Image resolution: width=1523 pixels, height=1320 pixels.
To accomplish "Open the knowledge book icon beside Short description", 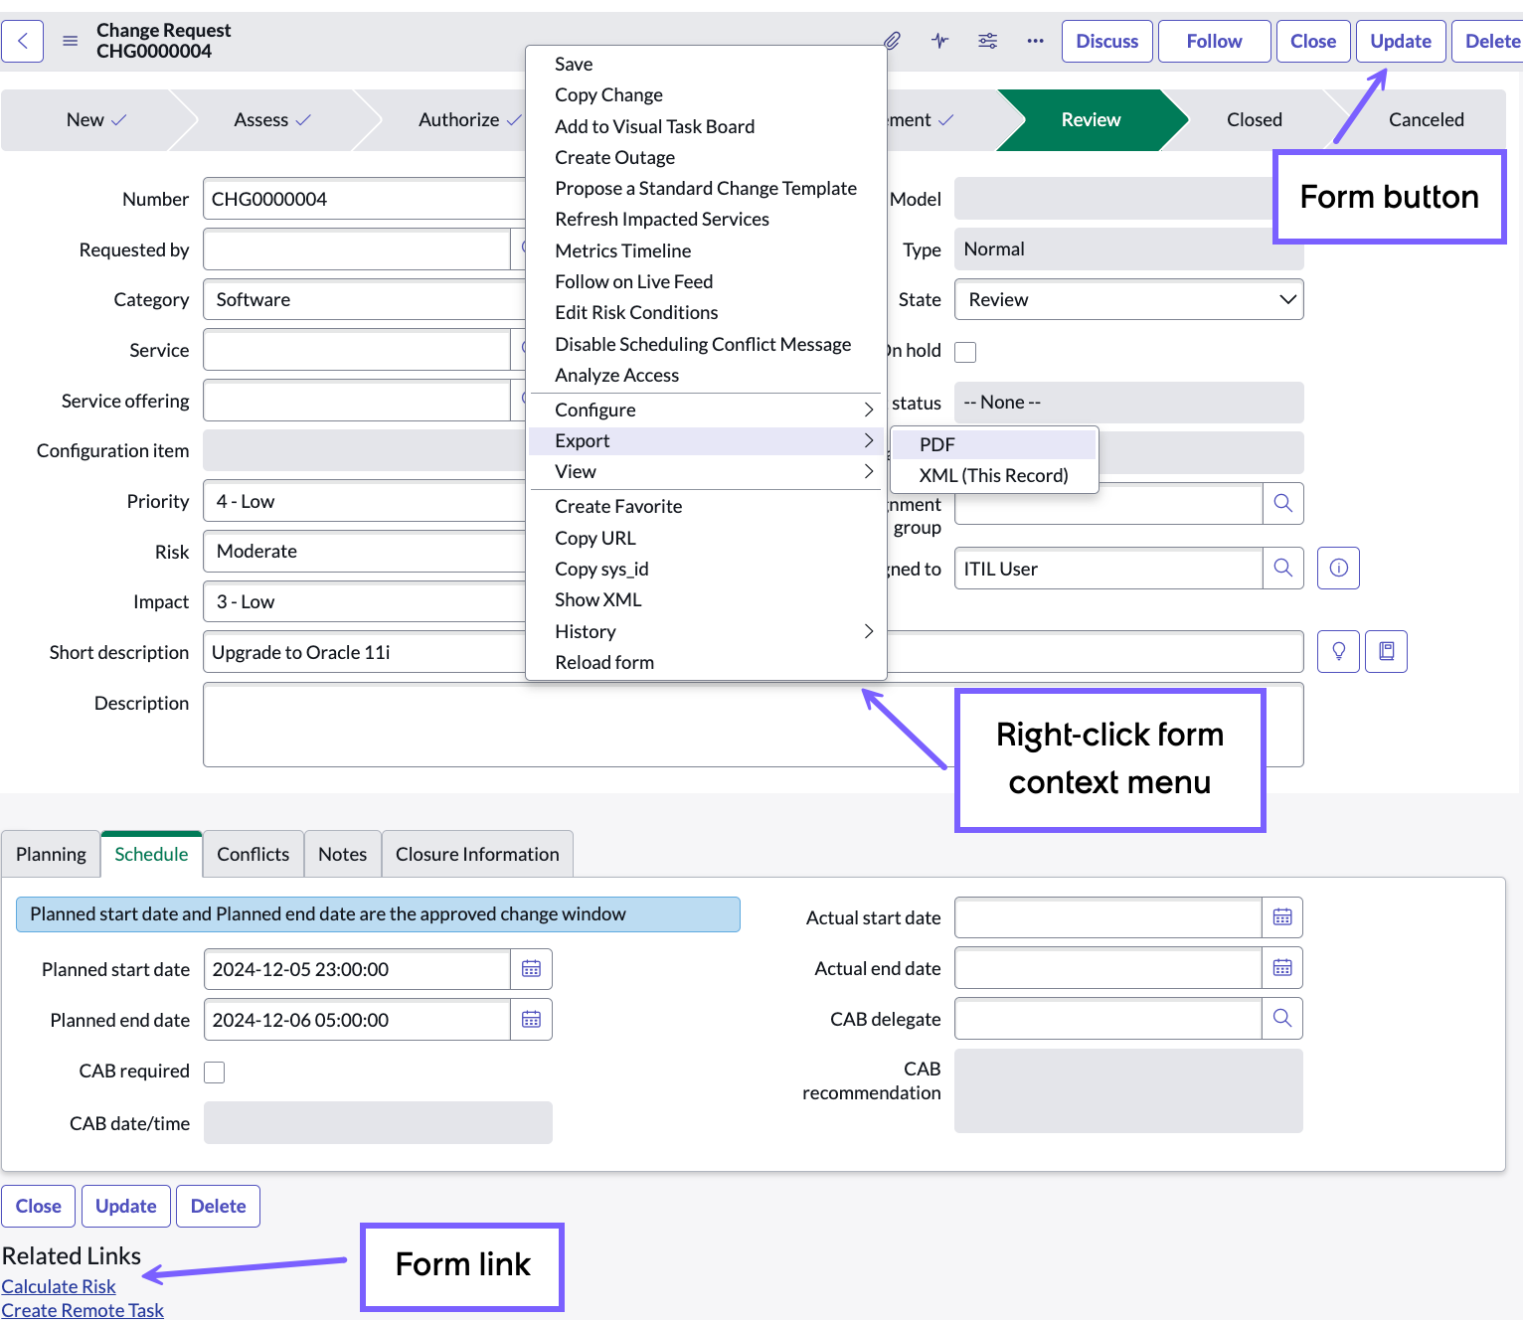I will [1386, 652].
